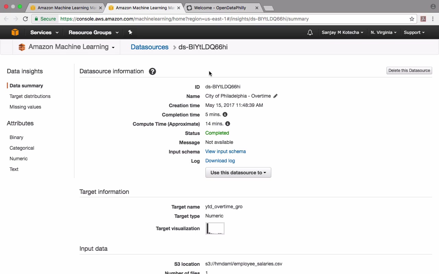Click the help question mark beside Datasource information
Screen dimensions: 439x274
pos(152,71)
